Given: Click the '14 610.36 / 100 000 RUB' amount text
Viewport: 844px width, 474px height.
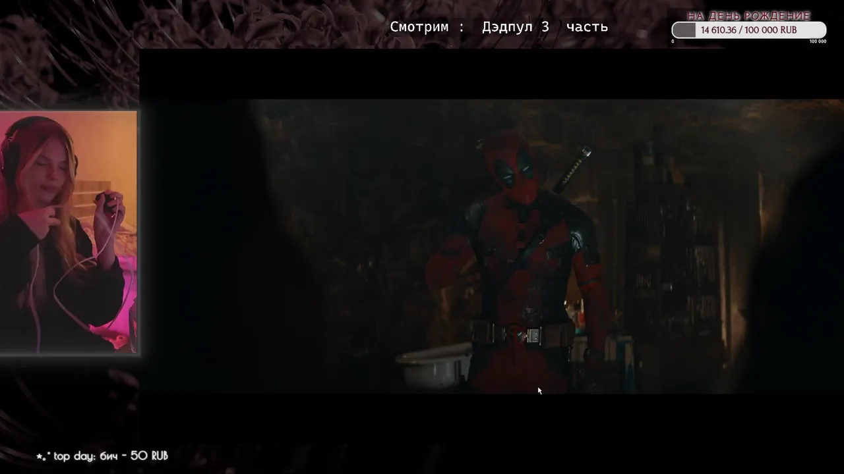Looking at the screenshot, I should click(x=748, y=30).
